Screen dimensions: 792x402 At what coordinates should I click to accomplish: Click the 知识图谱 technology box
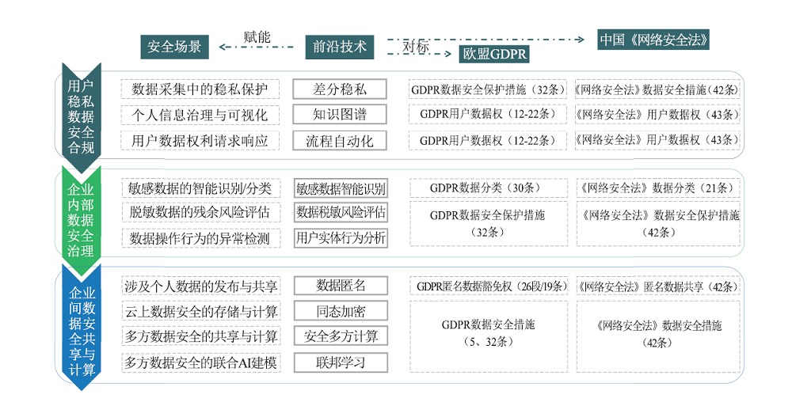coord(340,115)
